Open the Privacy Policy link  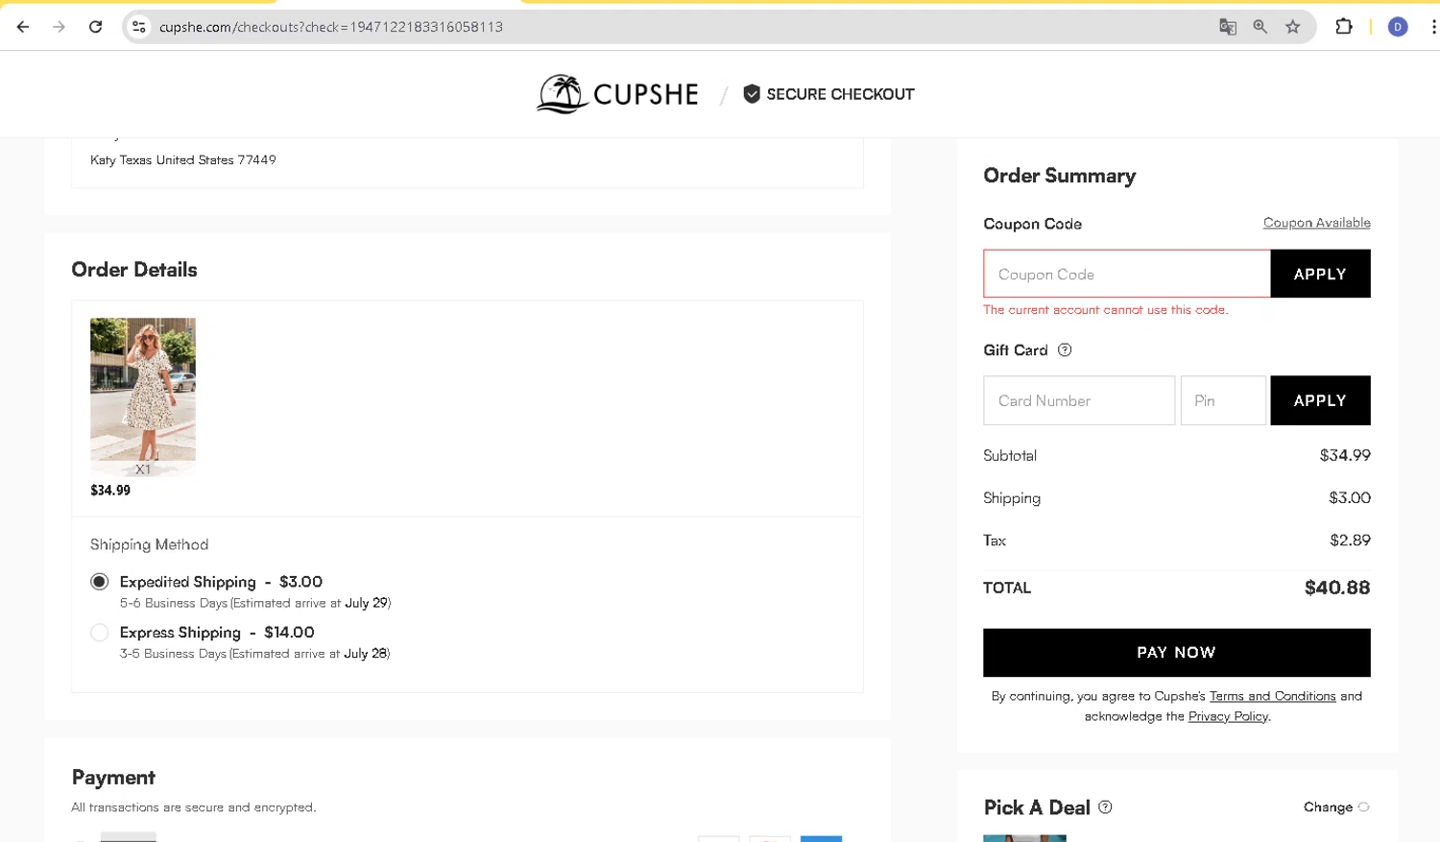pos(1228,716)
